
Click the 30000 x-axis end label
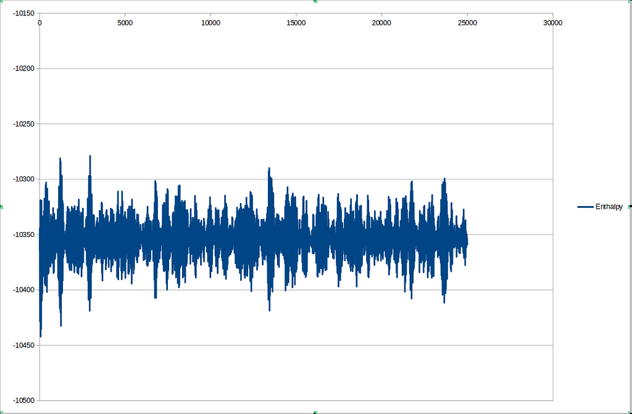pos(552,23)
